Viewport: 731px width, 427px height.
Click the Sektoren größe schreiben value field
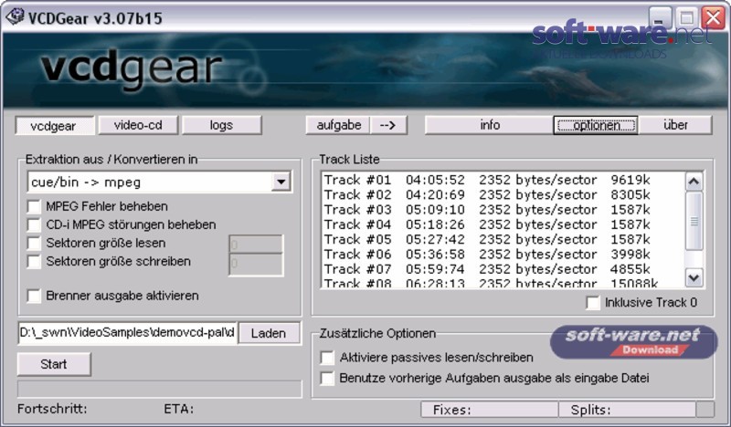[x=256, y=265]
